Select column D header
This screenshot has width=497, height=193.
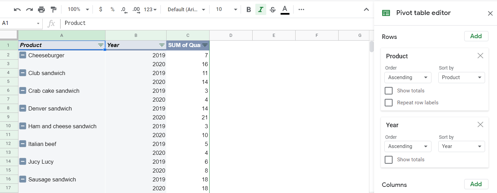tap(231, 35)
